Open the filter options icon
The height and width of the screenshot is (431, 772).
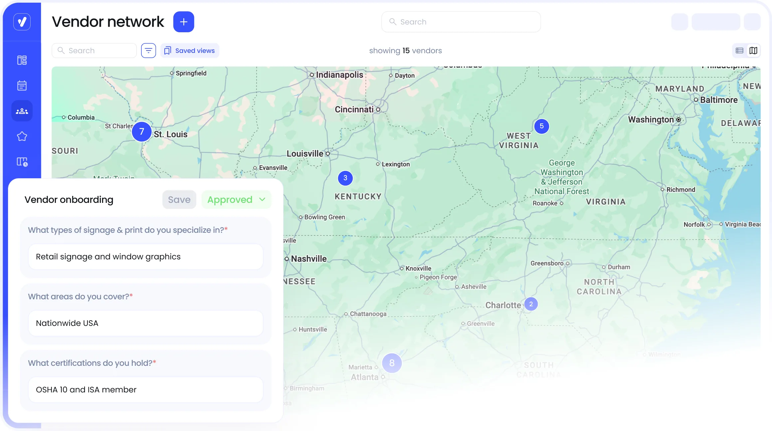click(x=148, y=51)
